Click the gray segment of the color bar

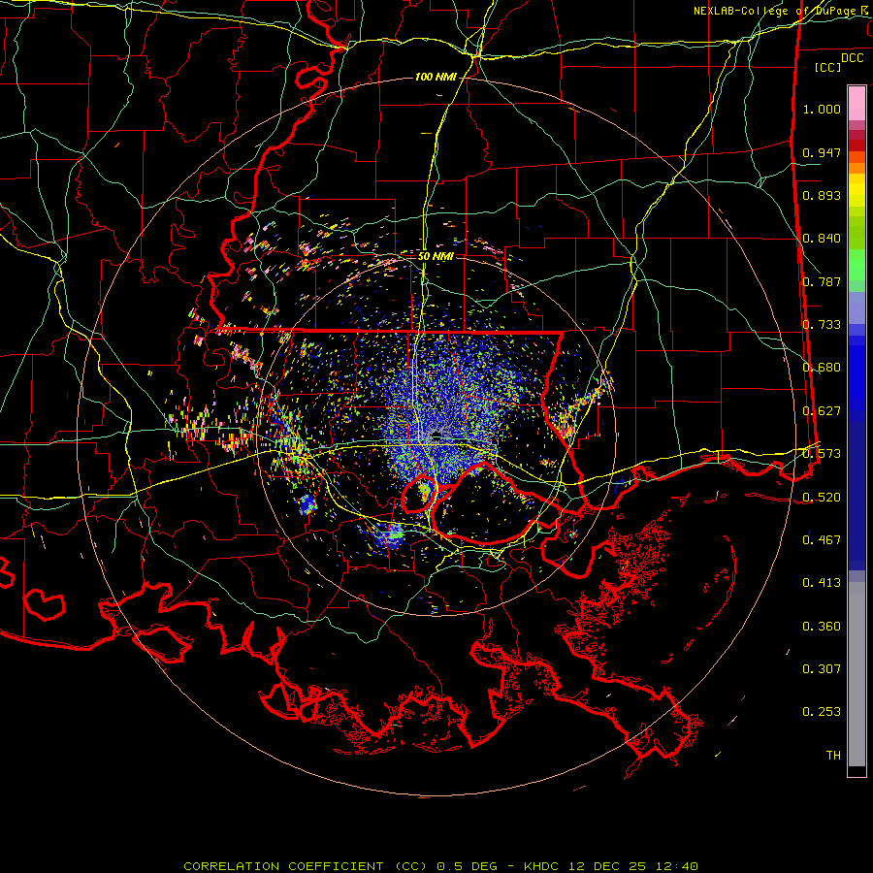point(857,674)
